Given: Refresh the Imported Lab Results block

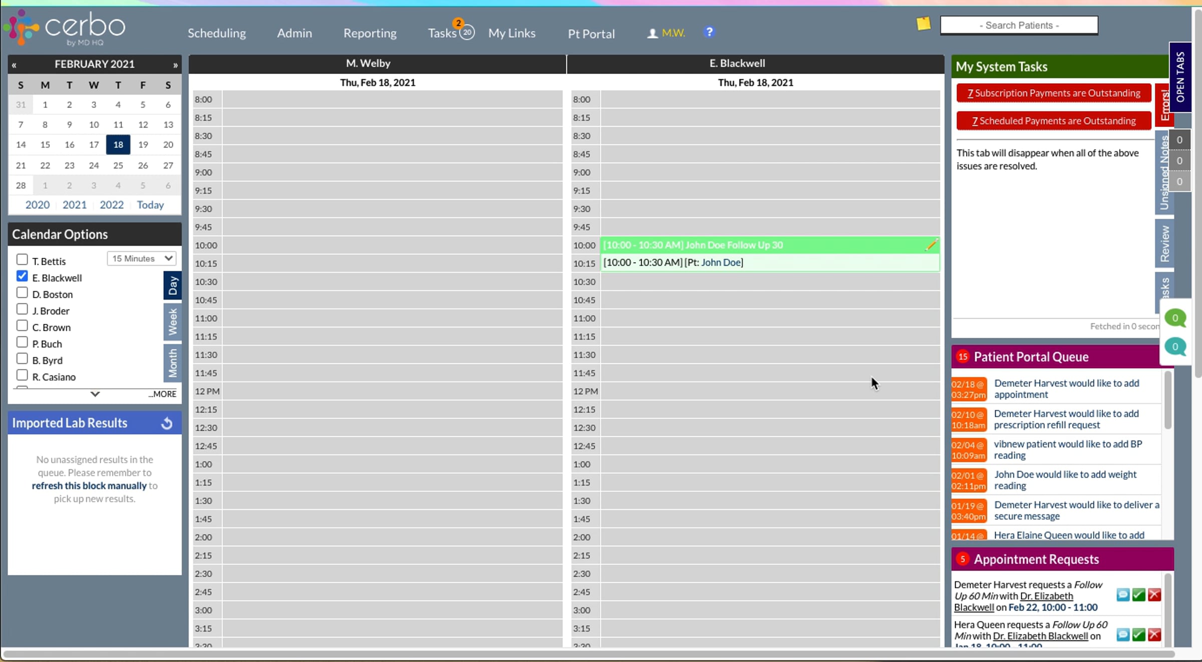Looking at the screenshot, I should (x=167, y=423).
